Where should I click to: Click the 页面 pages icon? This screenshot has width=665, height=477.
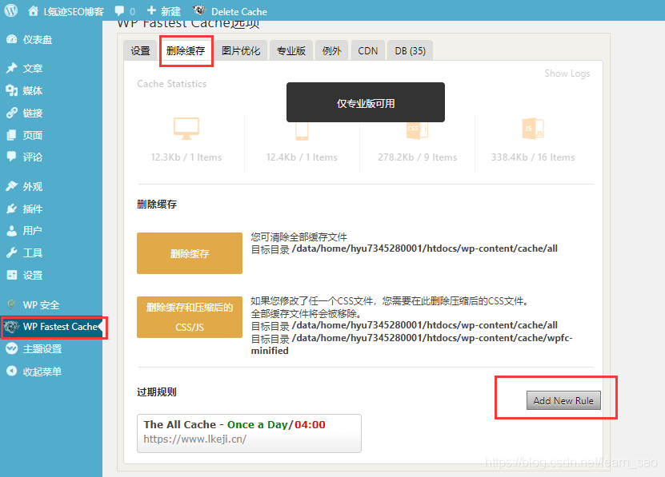[12, 135]
